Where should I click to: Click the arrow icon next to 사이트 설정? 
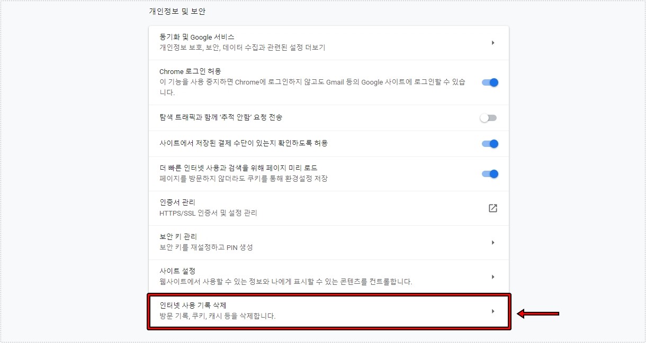[492, 276]
